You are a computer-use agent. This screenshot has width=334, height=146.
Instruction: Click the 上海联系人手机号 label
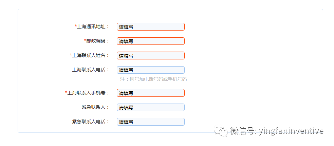pos(88,93)
